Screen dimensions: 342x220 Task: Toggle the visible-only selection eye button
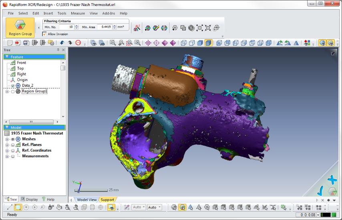(111, 207)
